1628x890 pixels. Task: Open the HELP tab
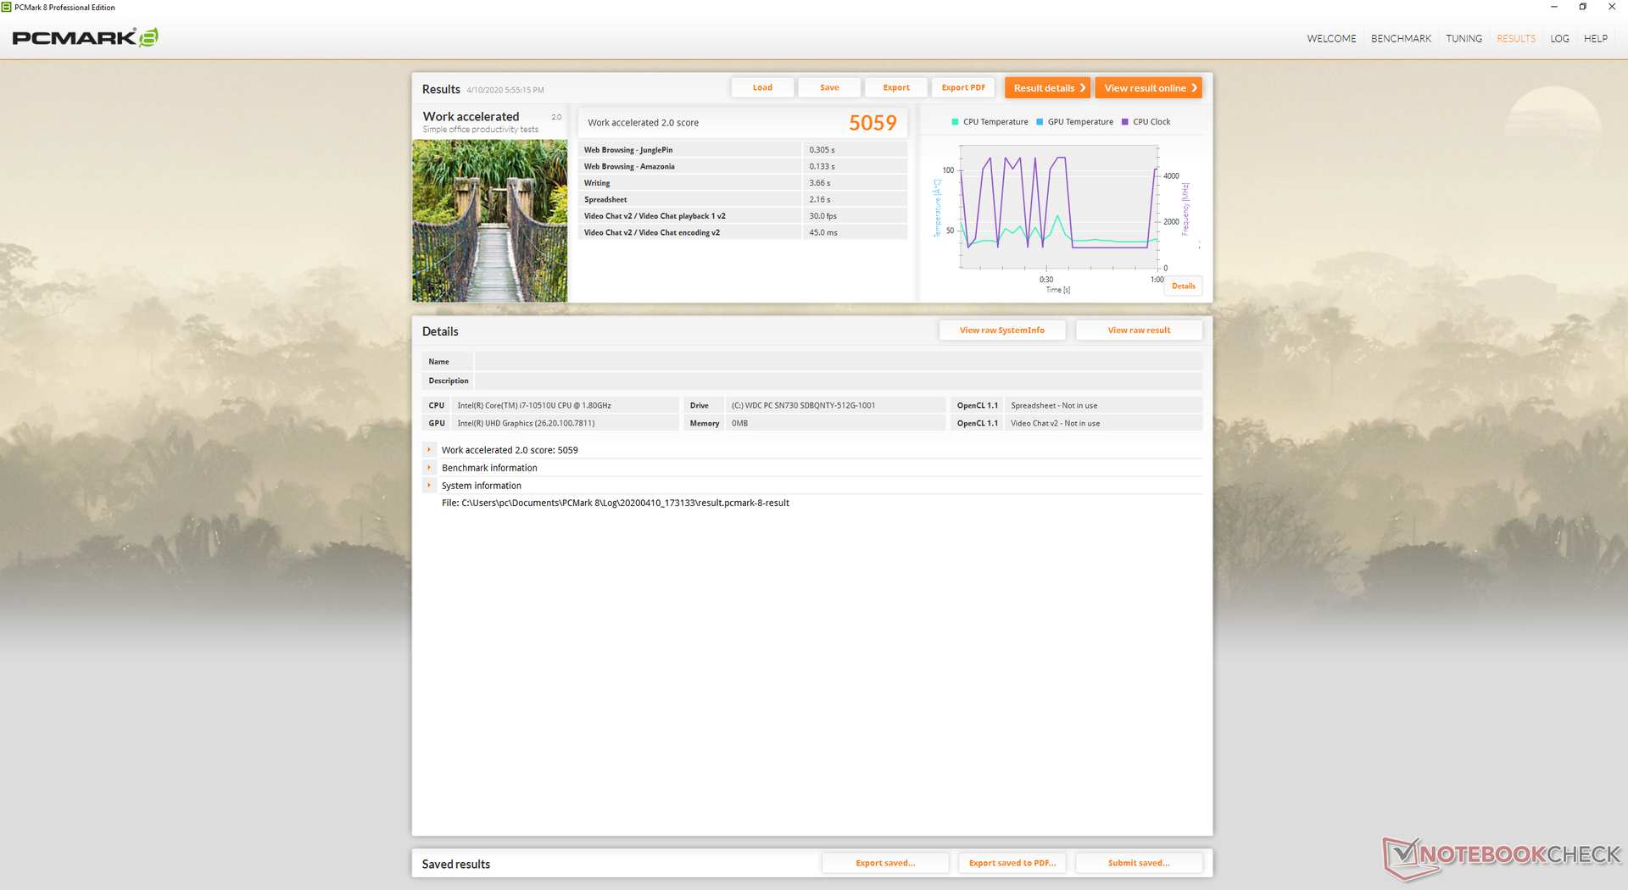click(x=1595, y=39)
